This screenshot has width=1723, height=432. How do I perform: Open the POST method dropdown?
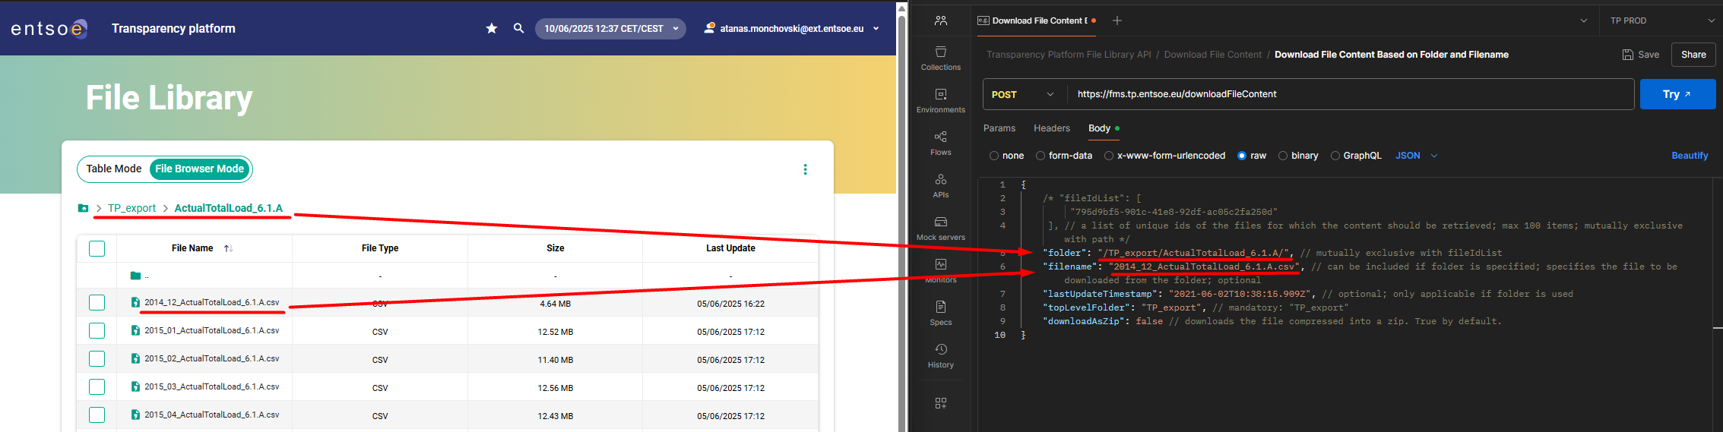pyautogui.click(x=1023, y=94)
